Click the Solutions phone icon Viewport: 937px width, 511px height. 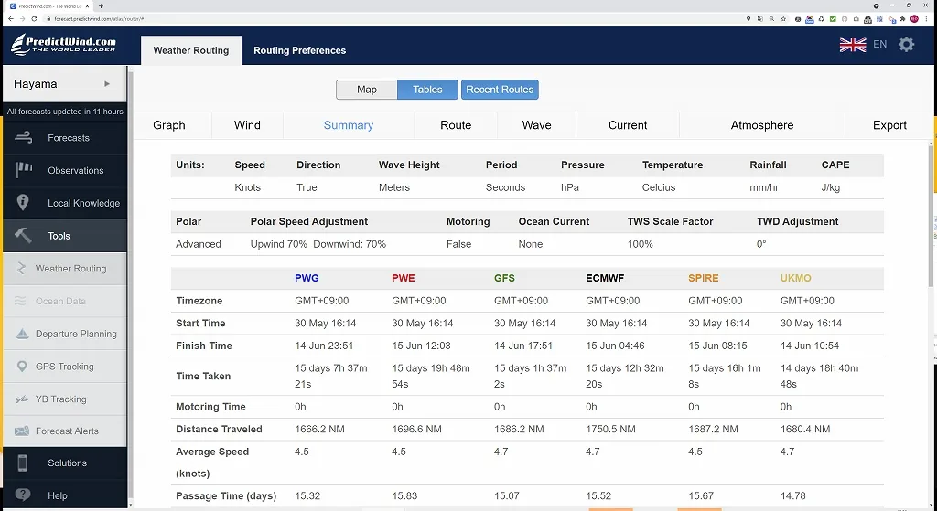(x=23, y=463)
